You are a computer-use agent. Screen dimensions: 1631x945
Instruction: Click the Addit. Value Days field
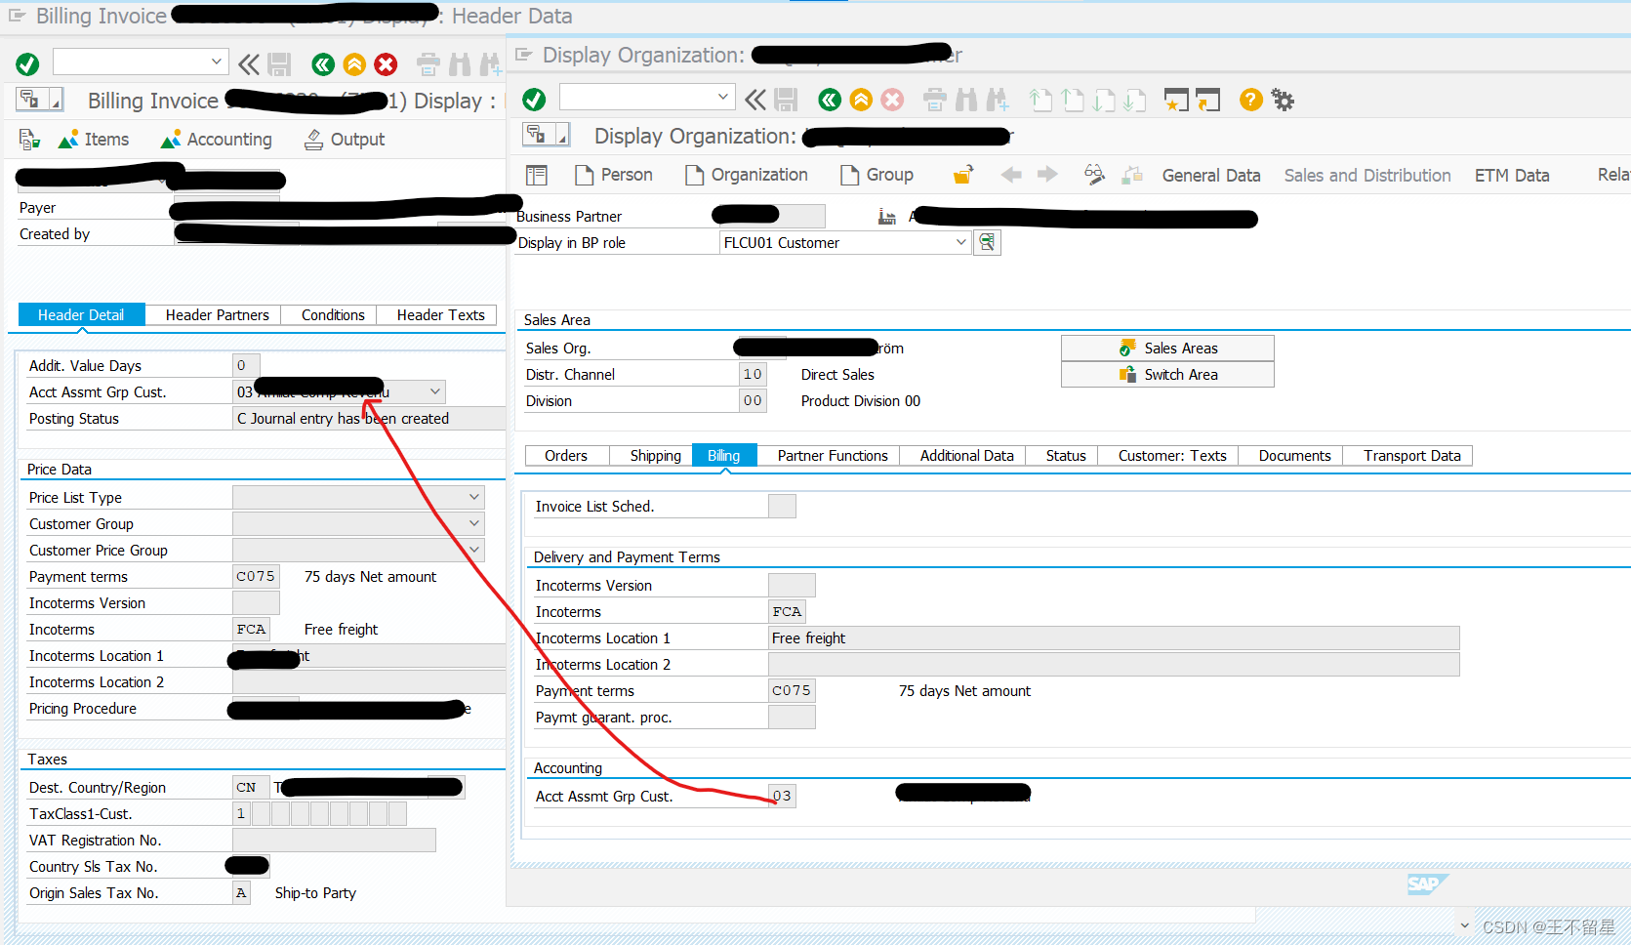(x=246, y=366)
